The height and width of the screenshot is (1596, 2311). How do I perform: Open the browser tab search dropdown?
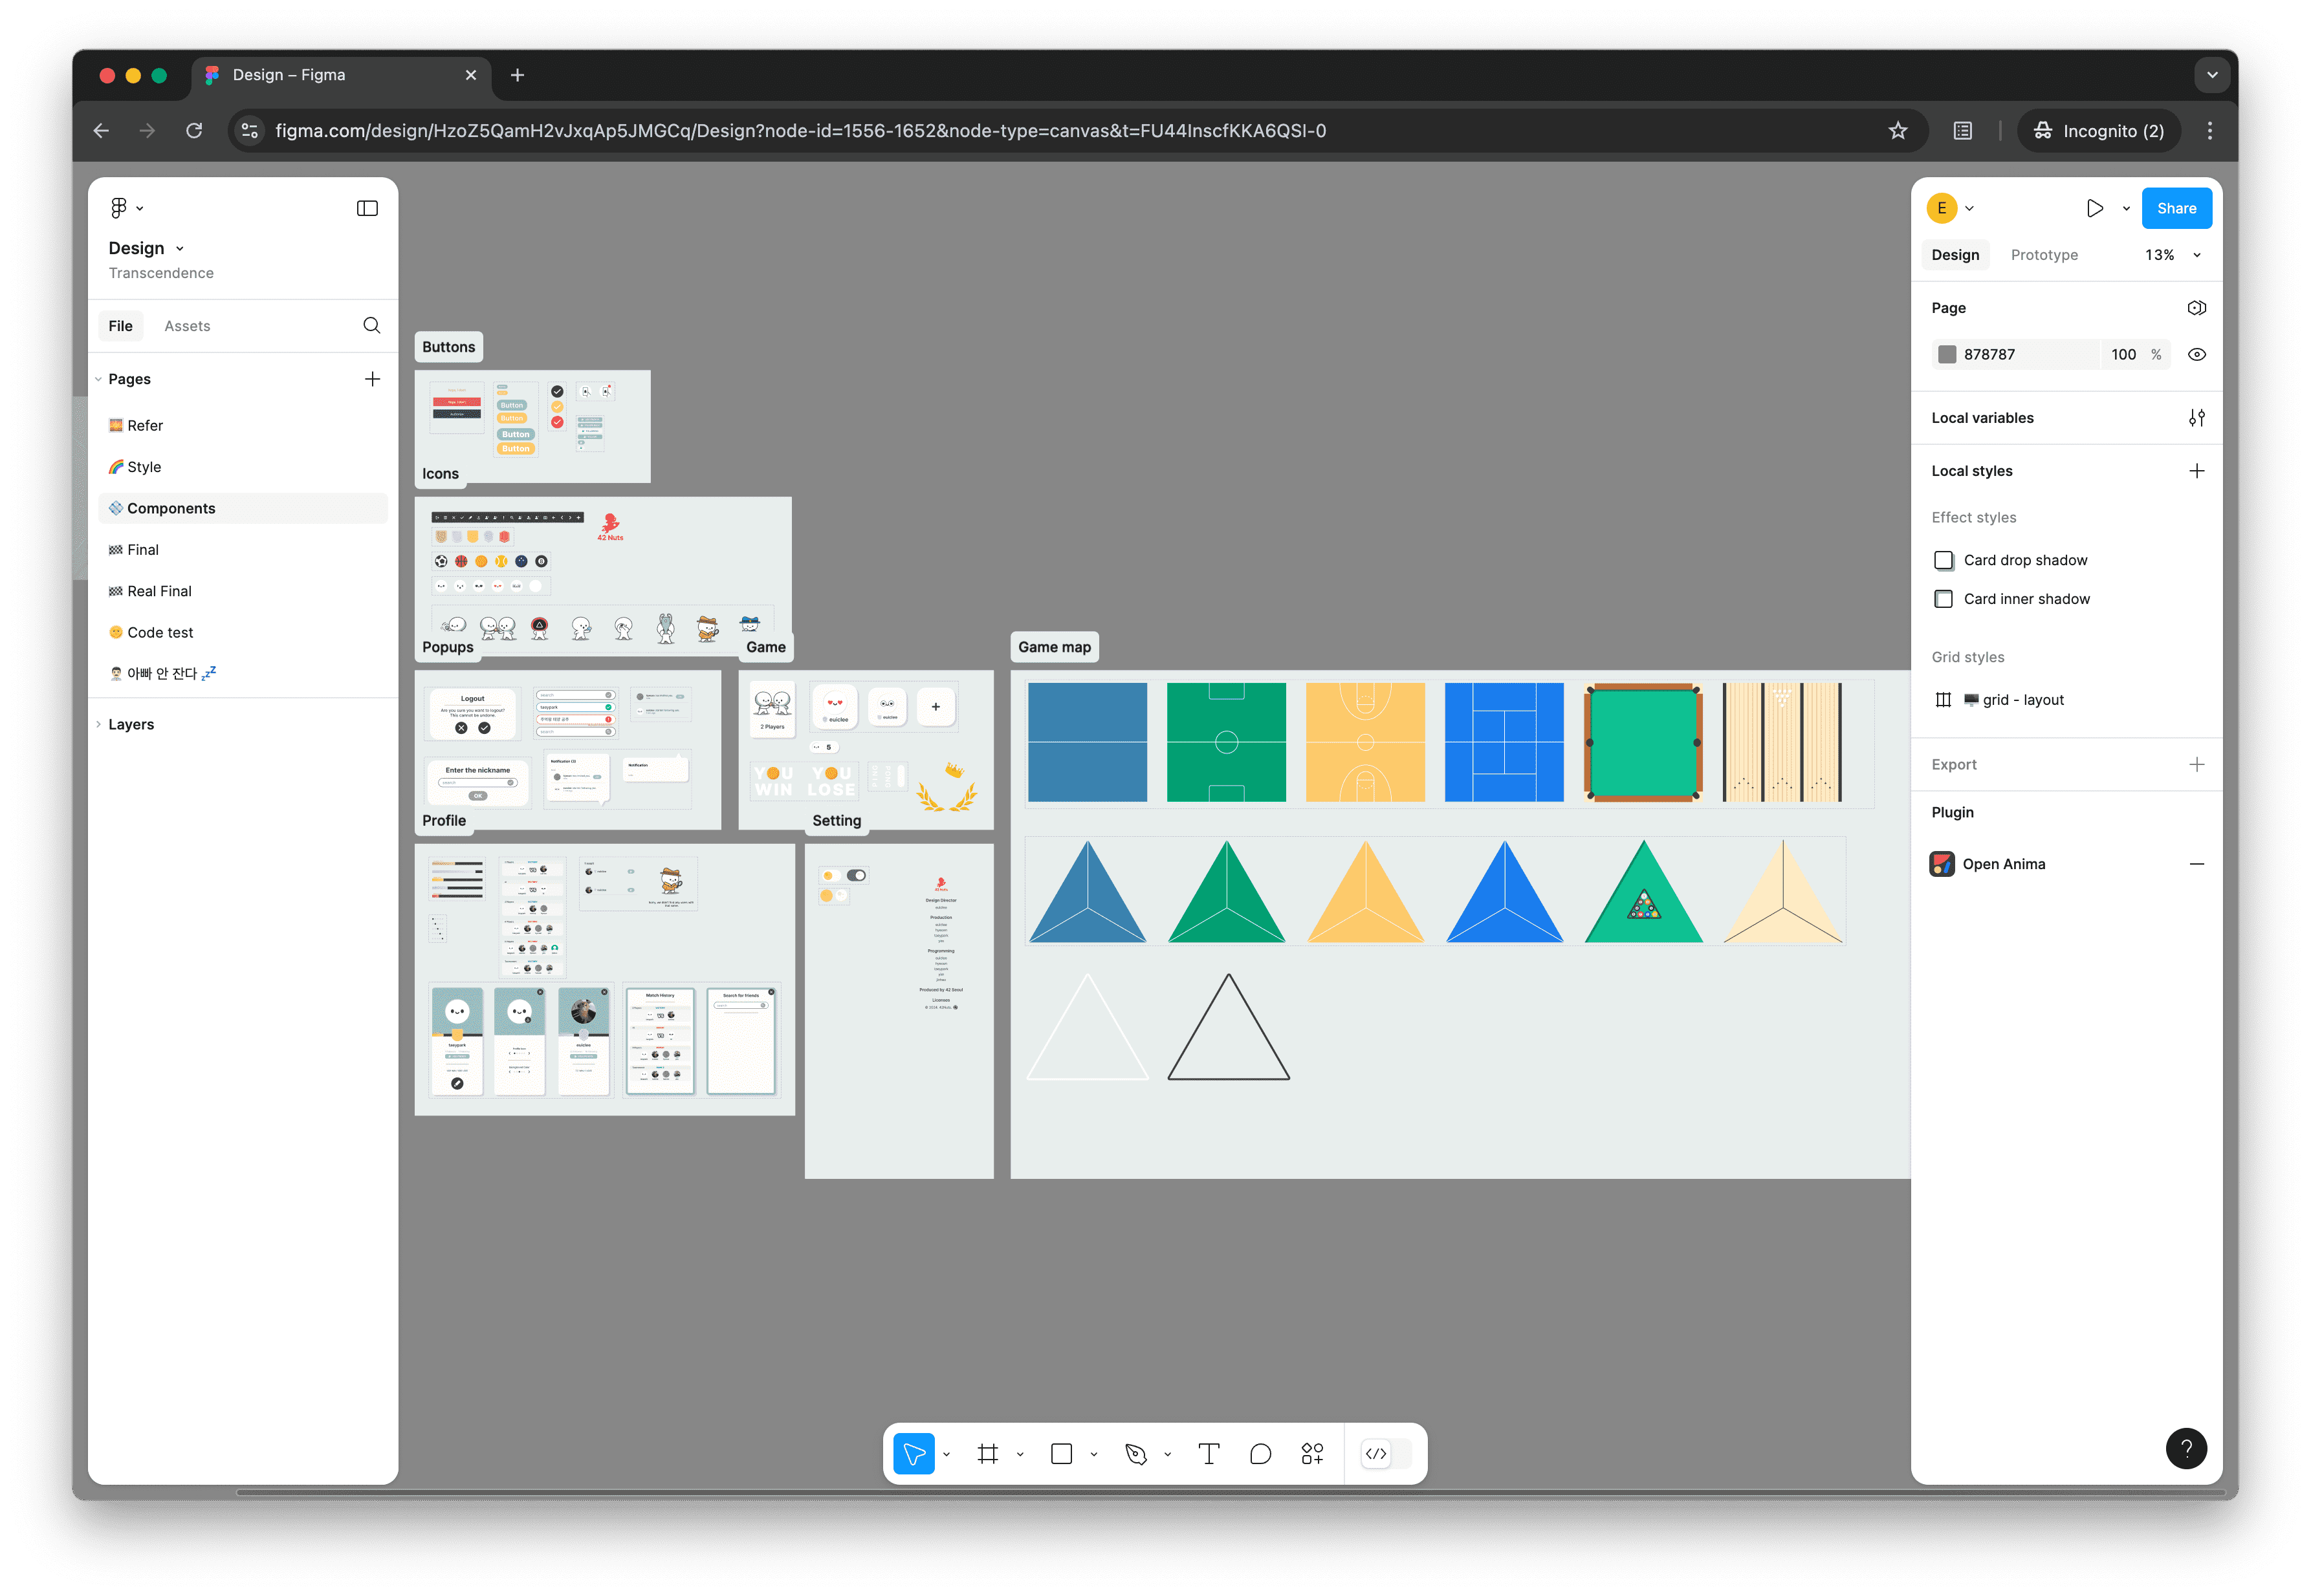2212,75
